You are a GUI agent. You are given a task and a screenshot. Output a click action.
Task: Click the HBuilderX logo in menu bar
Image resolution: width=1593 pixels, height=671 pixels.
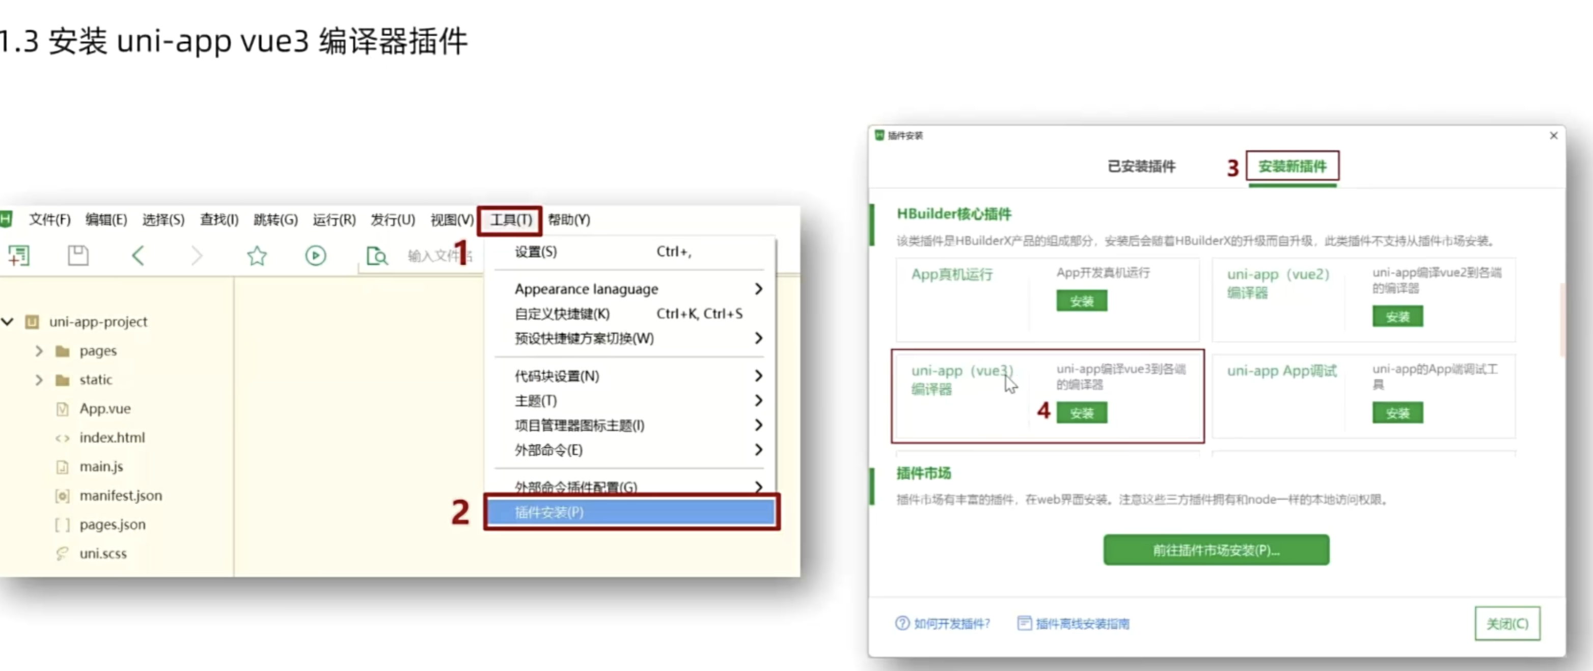pos(6,219)
